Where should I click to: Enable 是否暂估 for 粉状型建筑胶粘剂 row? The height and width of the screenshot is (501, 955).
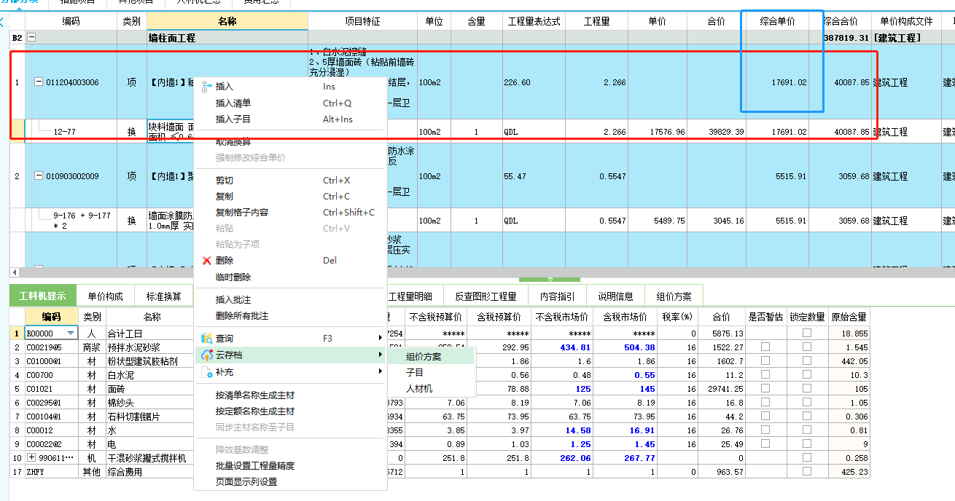point(765,361)
